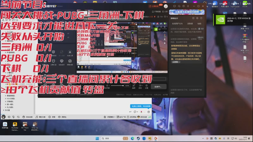
Task: Select 叶老师战队 channel in voice window
Action: point(11,52)
